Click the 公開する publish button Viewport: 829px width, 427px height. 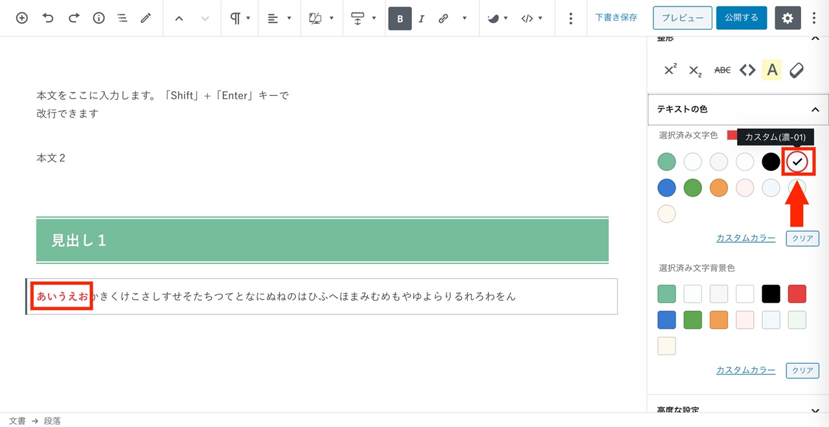tap(742, 18)
